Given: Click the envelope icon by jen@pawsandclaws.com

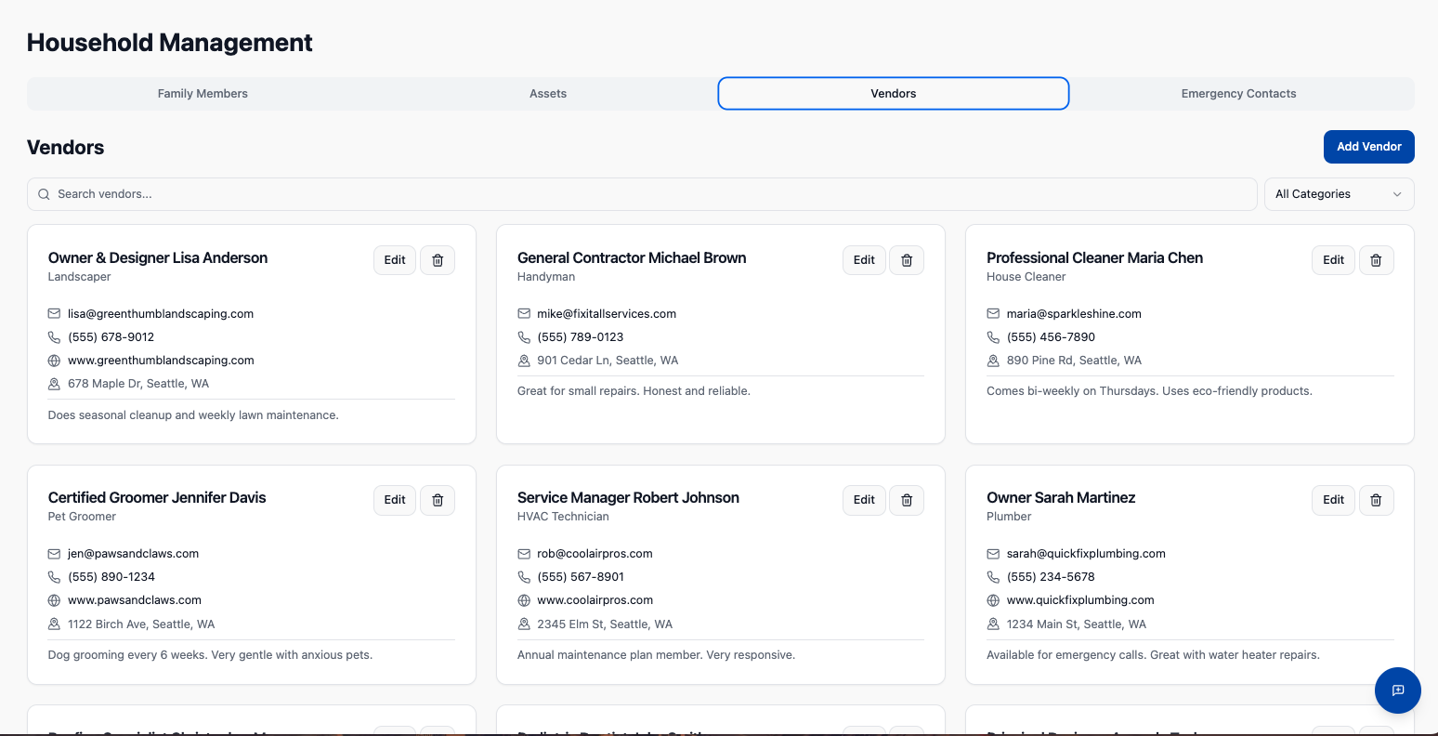Looking at the screenshot, I should pyautogui.click(x=54, y=554).
